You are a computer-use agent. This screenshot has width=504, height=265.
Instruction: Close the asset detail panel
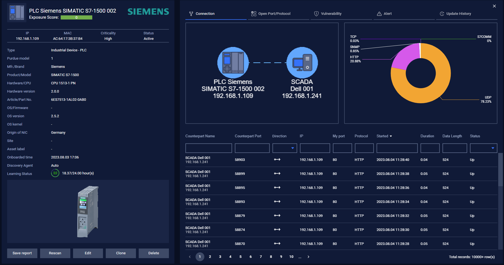(494, 6)
